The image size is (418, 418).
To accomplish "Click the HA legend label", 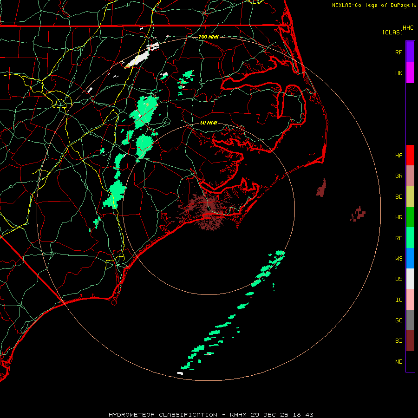I will 398,156.
